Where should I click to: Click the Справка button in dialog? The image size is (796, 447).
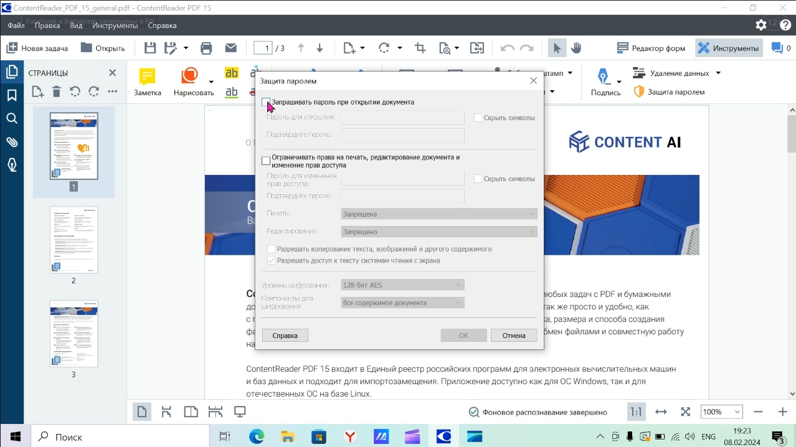285,336
